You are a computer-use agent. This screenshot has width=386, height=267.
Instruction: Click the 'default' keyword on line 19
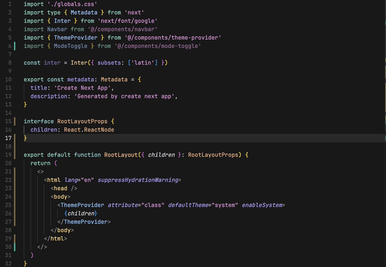click(x=59, y=155)
